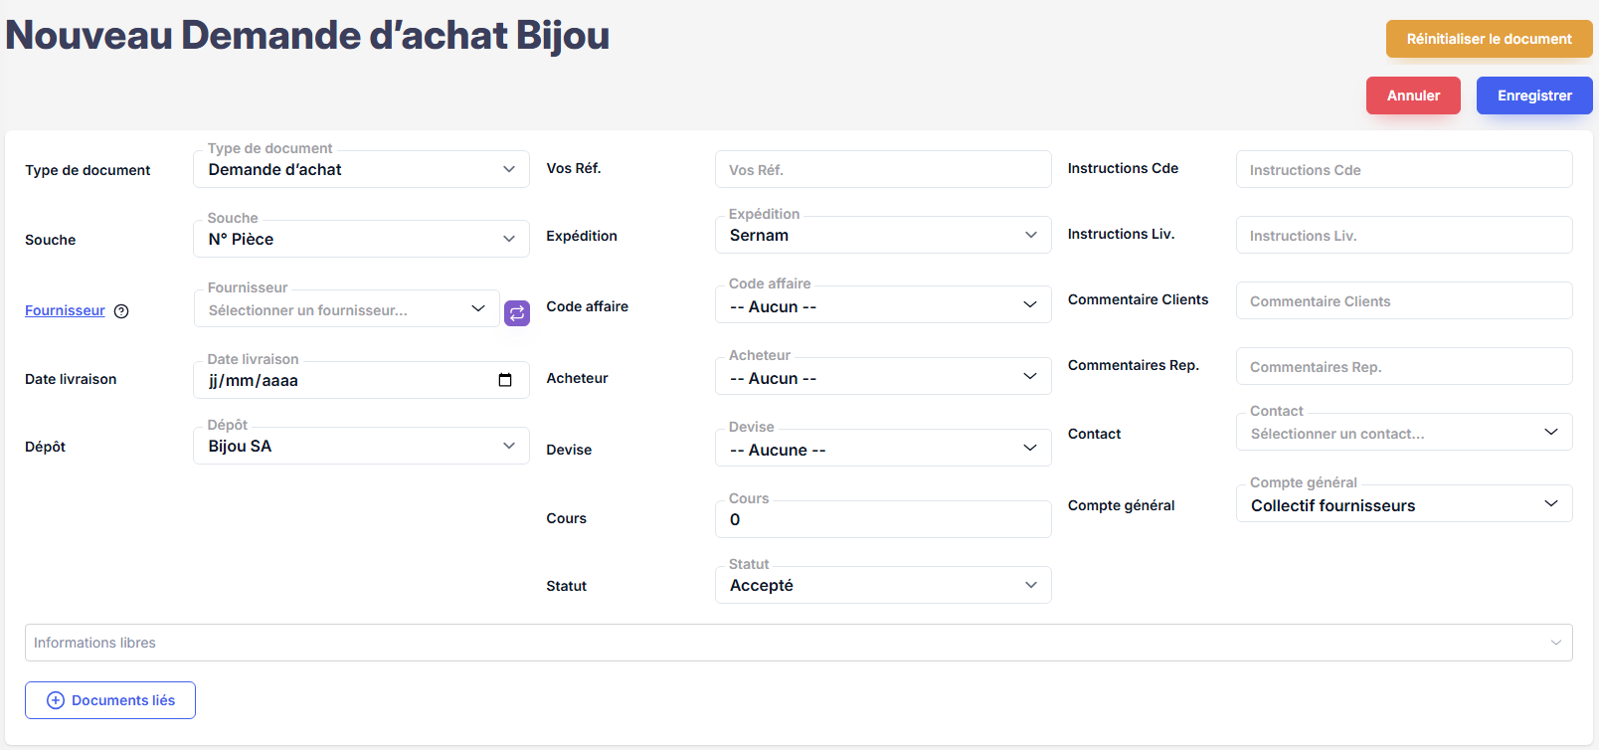Image resolution: width=1599 pixels, height=750 pixels.
Task: Click the help icon beside Fournisseur
Action: [x=121, y=311]
